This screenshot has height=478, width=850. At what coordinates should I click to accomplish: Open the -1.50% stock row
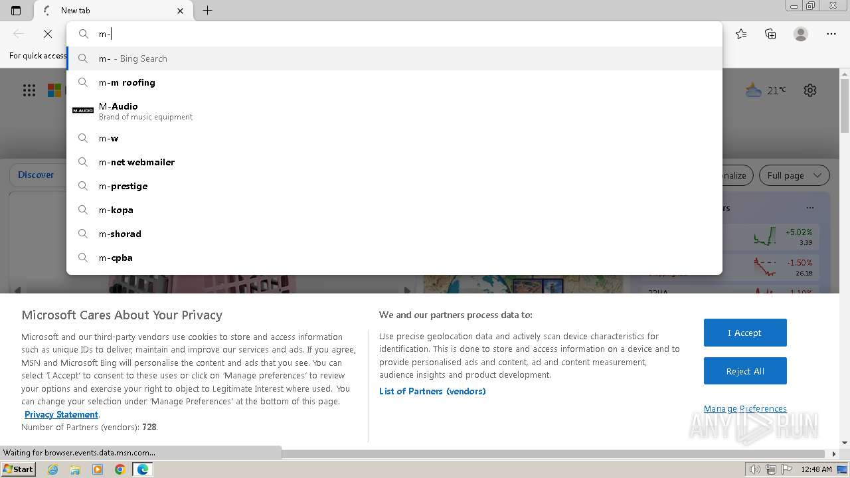pyautogui.click(x=770, y=266)
